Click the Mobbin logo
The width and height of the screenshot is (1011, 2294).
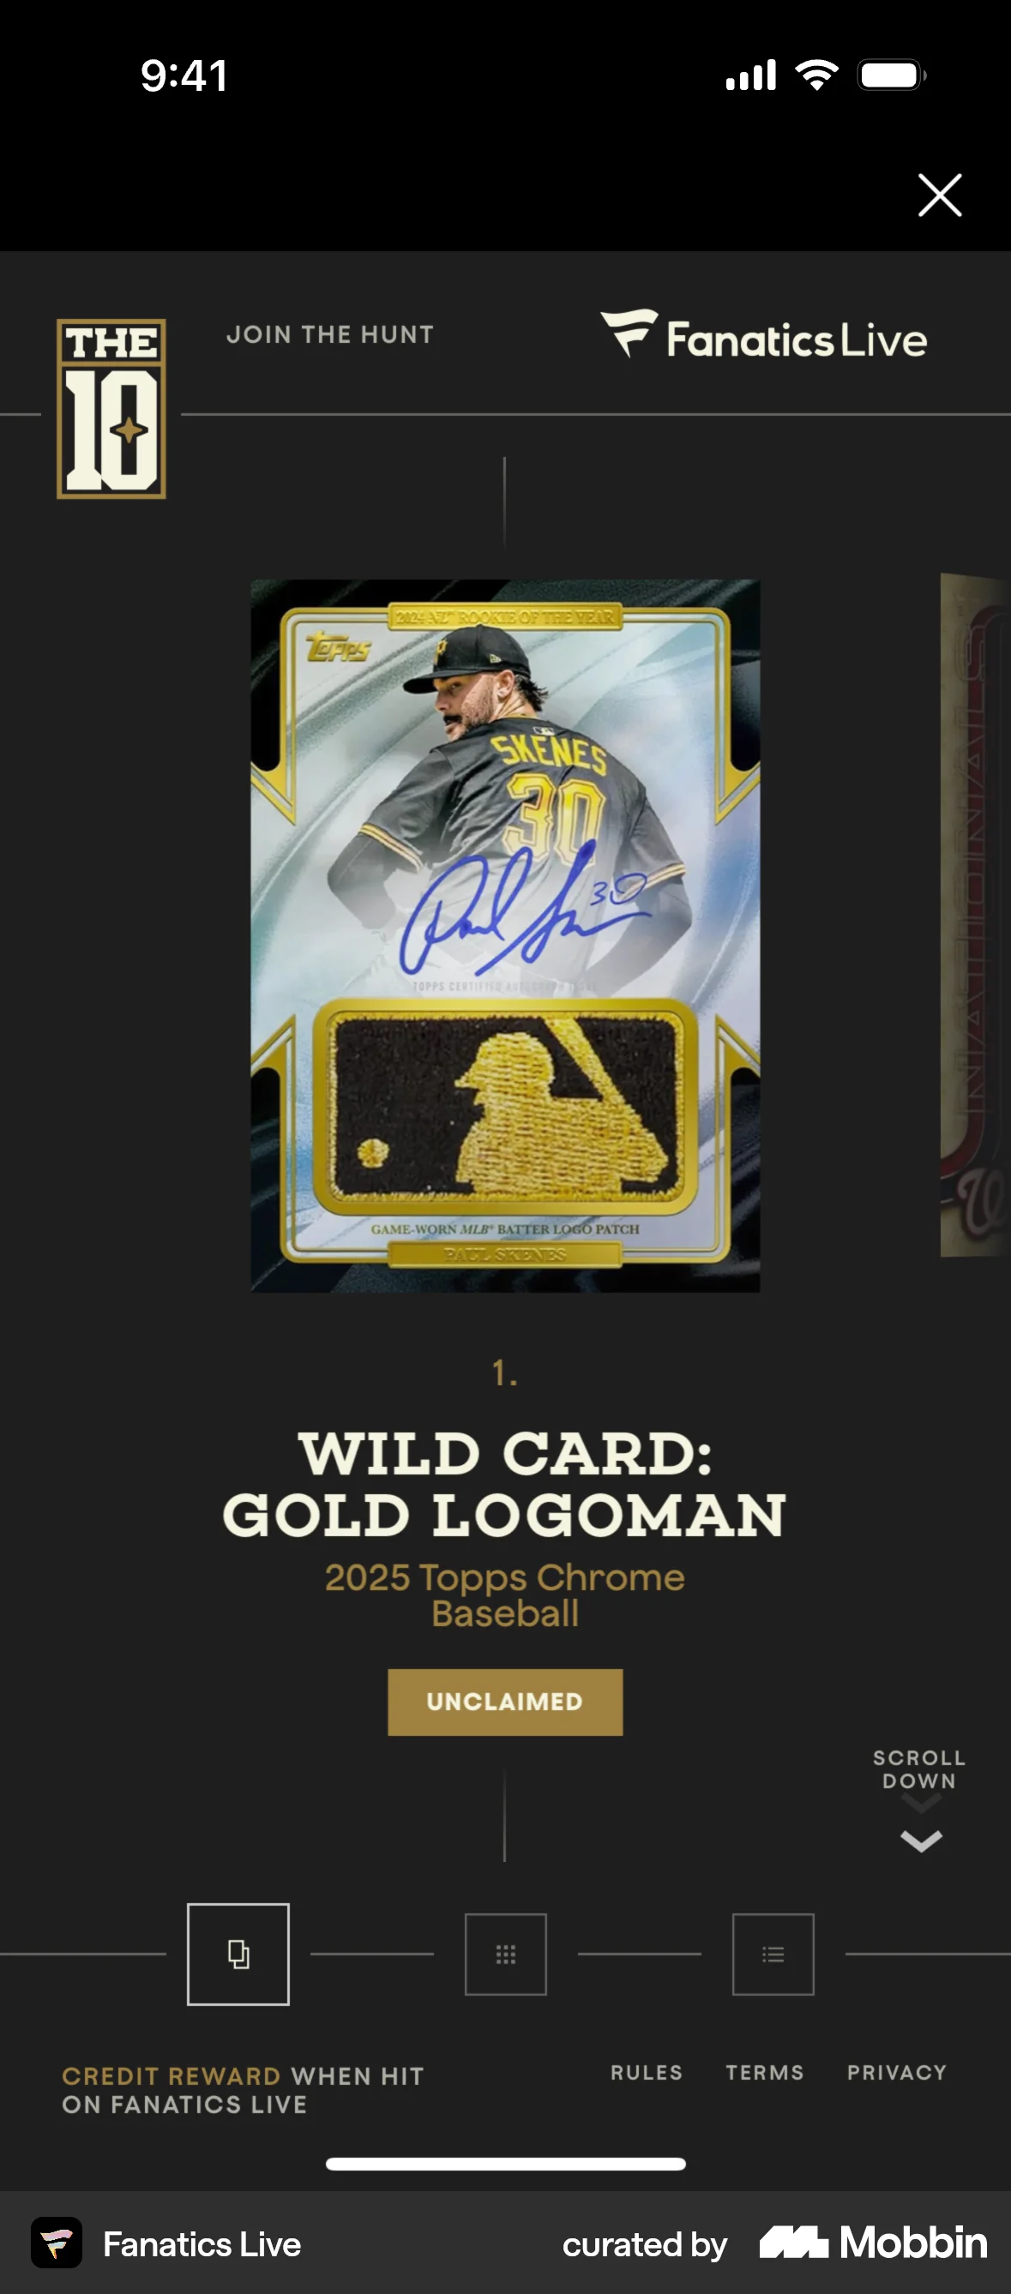873,2243
